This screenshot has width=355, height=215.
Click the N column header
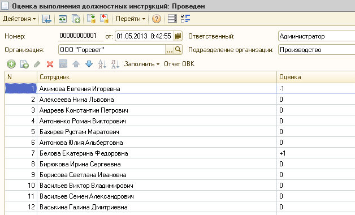(21, 77)
